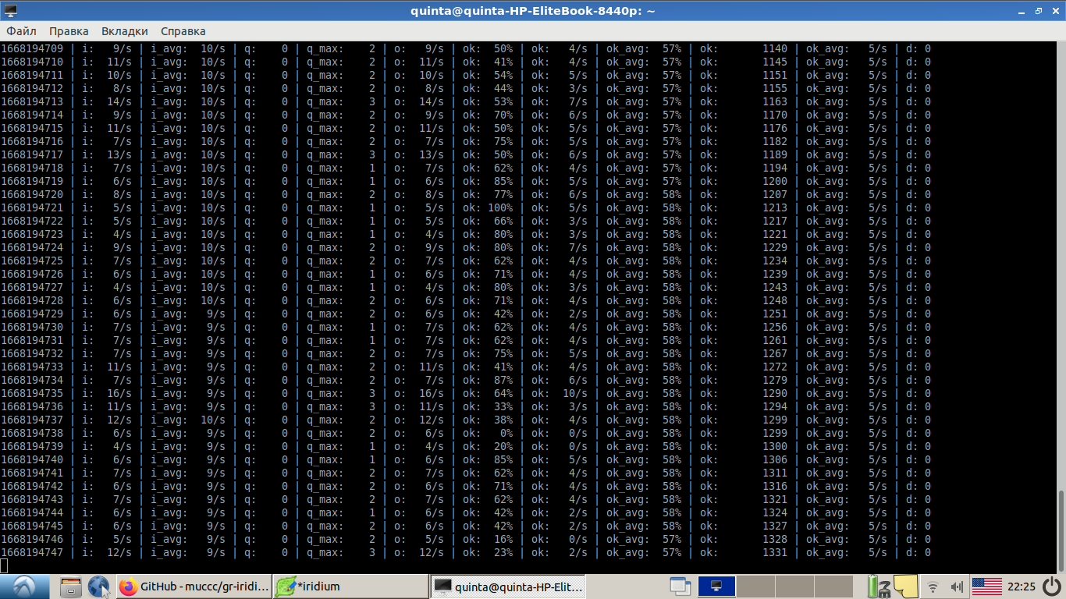This screenshot has height=599, width=1066.
Task: Open the LXDE start menu button
Action: coord(24,587)
